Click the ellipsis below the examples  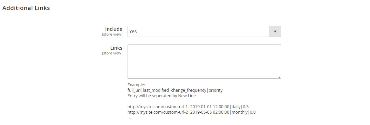pyautogui.click(x=129, y=118)
